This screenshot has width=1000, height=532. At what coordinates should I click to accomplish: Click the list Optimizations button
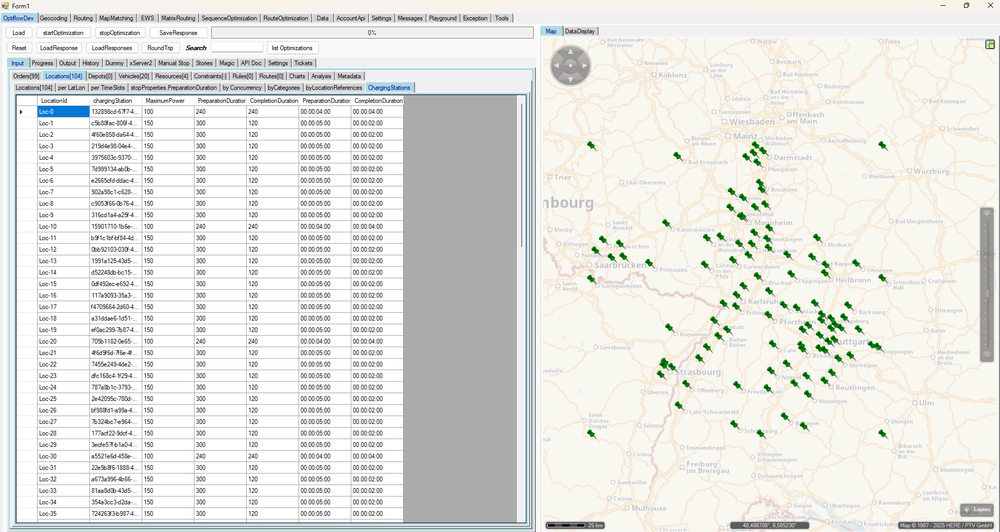pyautogui.click(x=292, y=48)
